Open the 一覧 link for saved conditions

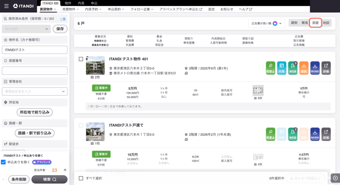62,19
